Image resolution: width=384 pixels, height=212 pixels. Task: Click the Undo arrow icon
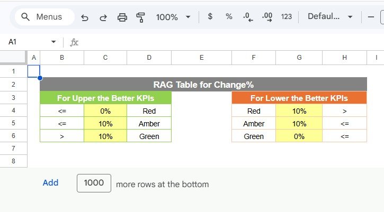[85, 17]
